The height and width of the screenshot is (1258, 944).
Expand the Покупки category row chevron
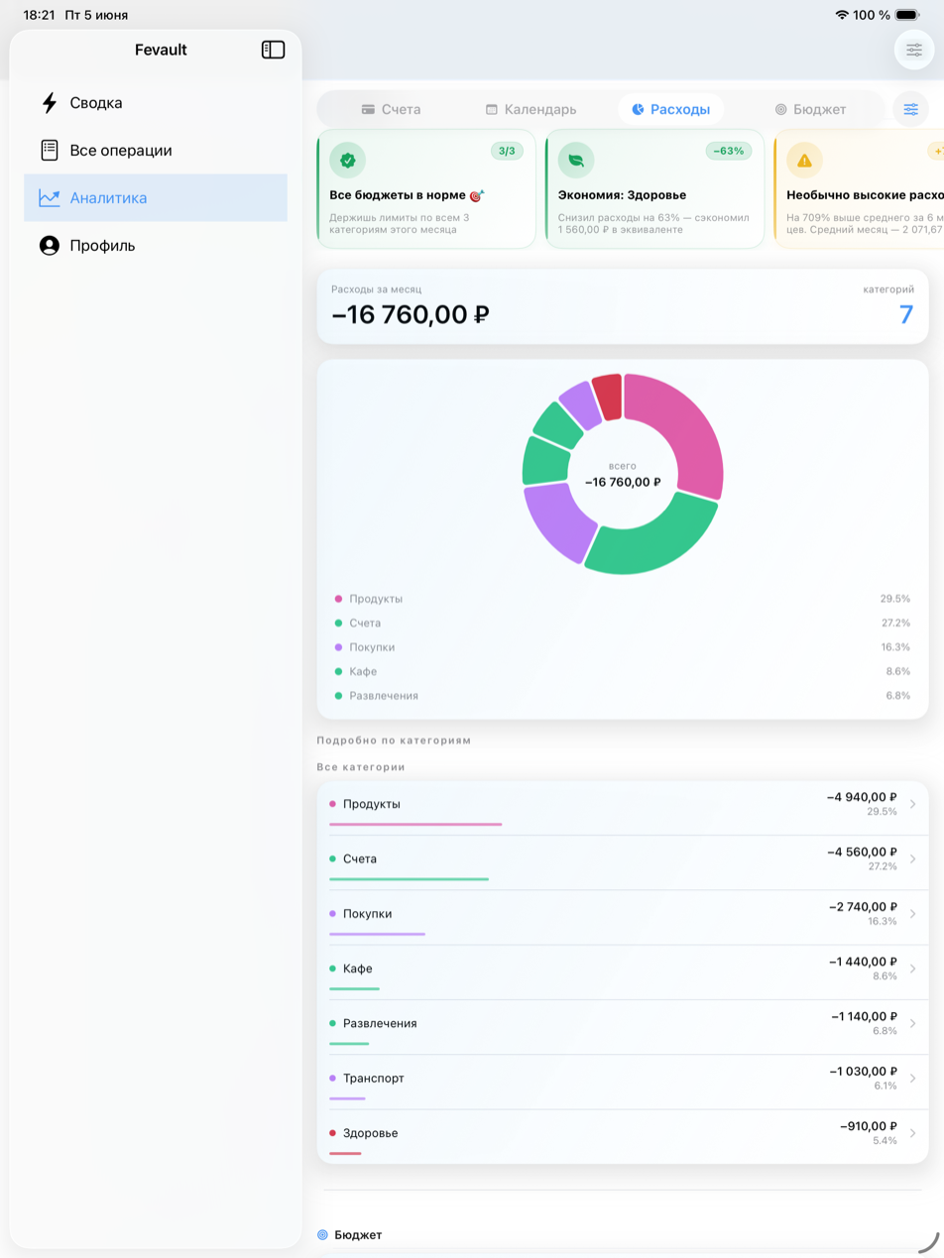click(x=912, y=914)
